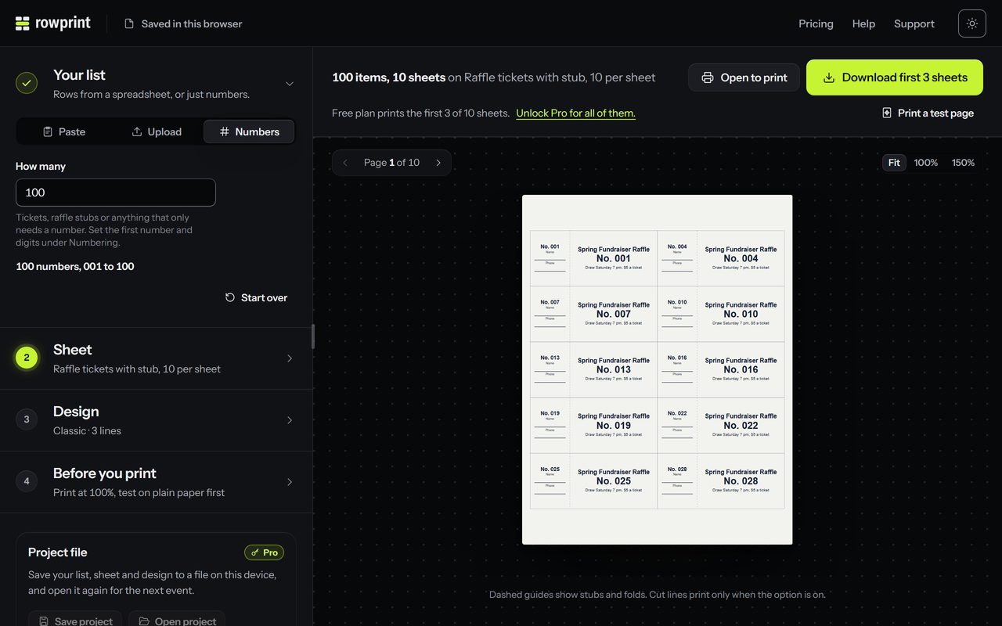Open the Help link
This screenshot has height=626, width=1002.
point(863,23)
